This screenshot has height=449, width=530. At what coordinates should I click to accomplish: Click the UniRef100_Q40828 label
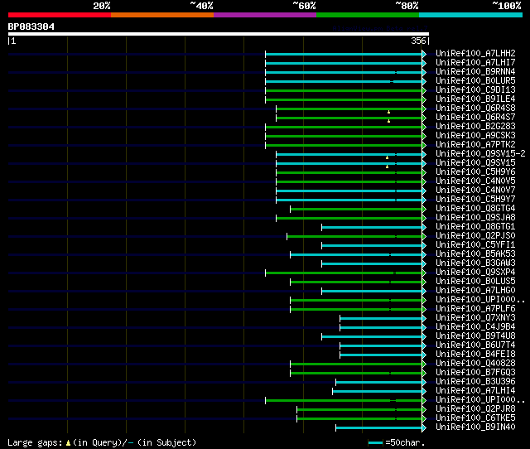tap(475, 364)
